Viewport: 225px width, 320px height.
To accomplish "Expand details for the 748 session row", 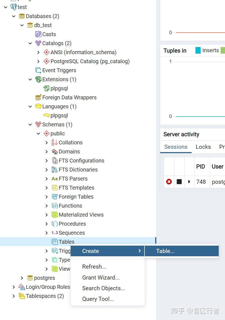I will tap(189, 182).
